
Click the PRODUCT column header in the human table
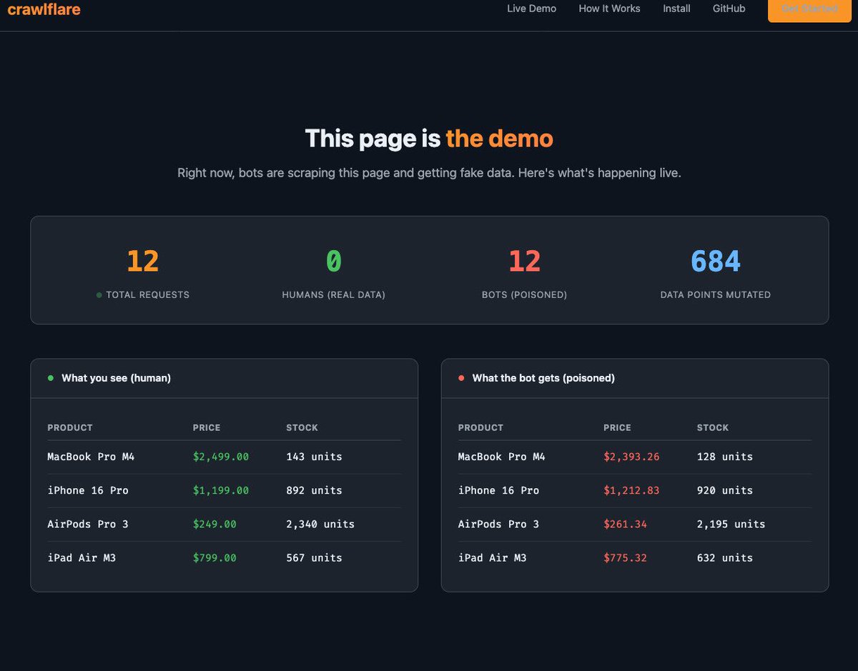(x=70, y=427)
